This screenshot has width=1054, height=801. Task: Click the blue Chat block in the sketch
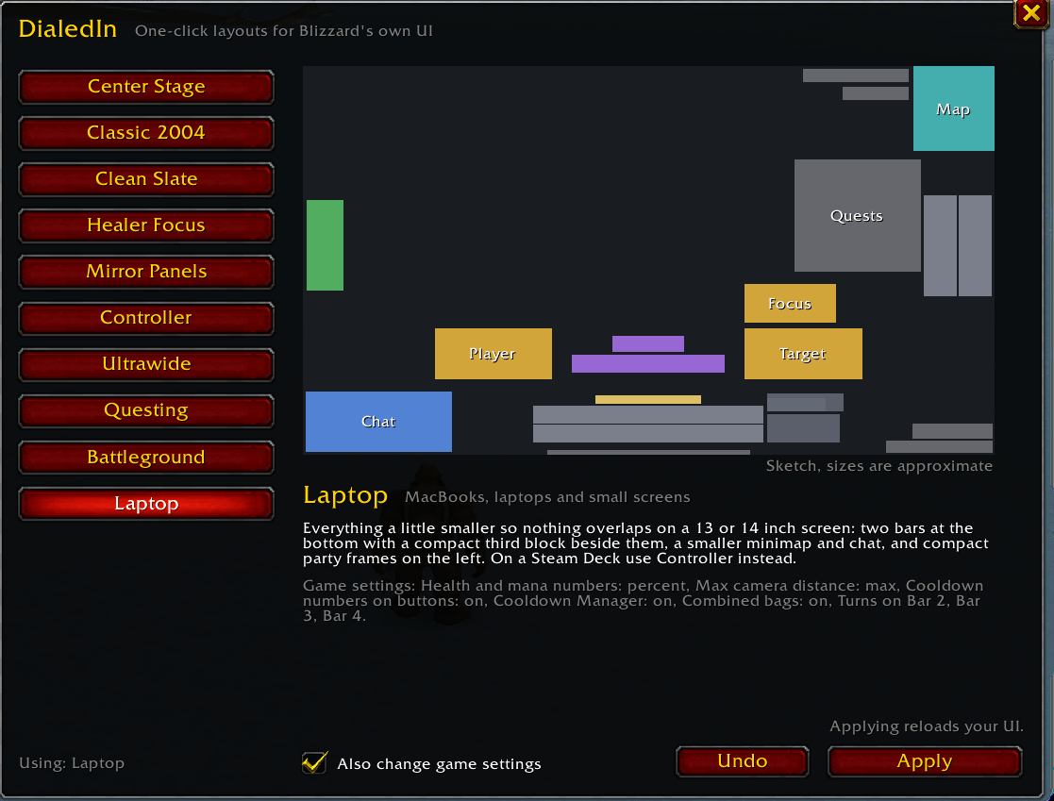pos(378,422)
